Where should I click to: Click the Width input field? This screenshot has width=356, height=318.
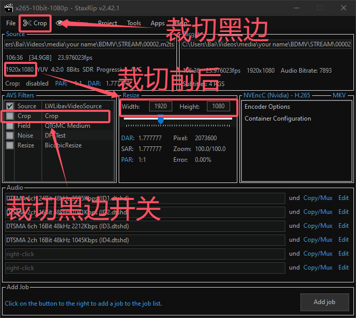(160, 106)
